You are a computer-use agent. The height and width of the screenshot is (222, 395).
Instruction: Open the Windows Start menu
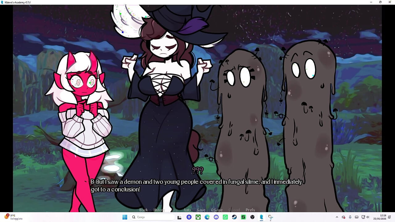(x=125, y=217)
